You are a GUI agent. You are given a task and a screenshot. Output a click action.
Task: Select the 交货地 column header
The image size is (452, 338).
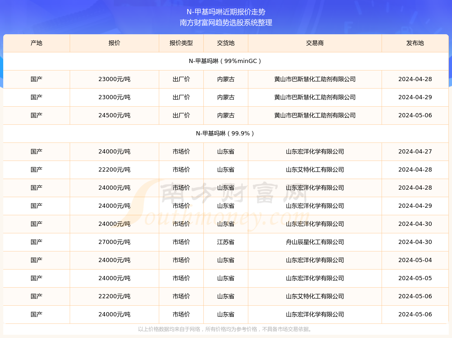pyautogui.click(x=226, y=43)
